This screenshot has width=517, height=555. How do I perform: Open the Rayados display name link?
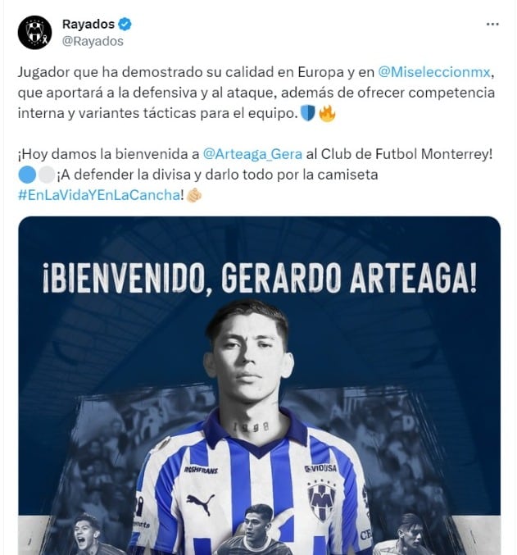tap(88, 24)
